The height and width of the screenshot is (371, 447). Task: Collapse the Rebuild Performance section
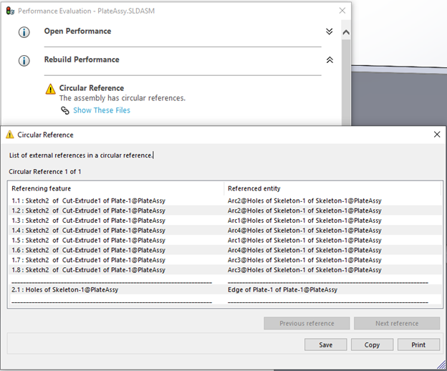[329, 60]
